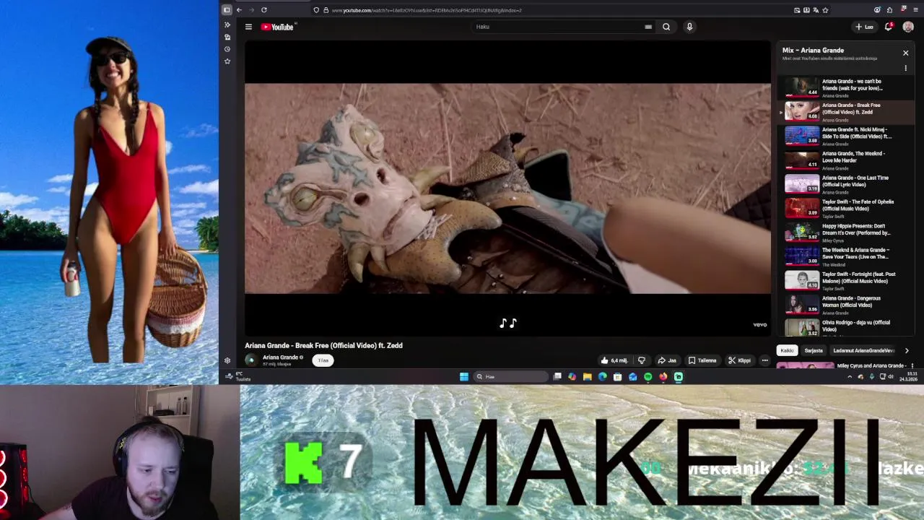The width and height of the screenshot is (924, 520).
Task: Share the video with Jaa button
Action: click(x=666, y=360)
